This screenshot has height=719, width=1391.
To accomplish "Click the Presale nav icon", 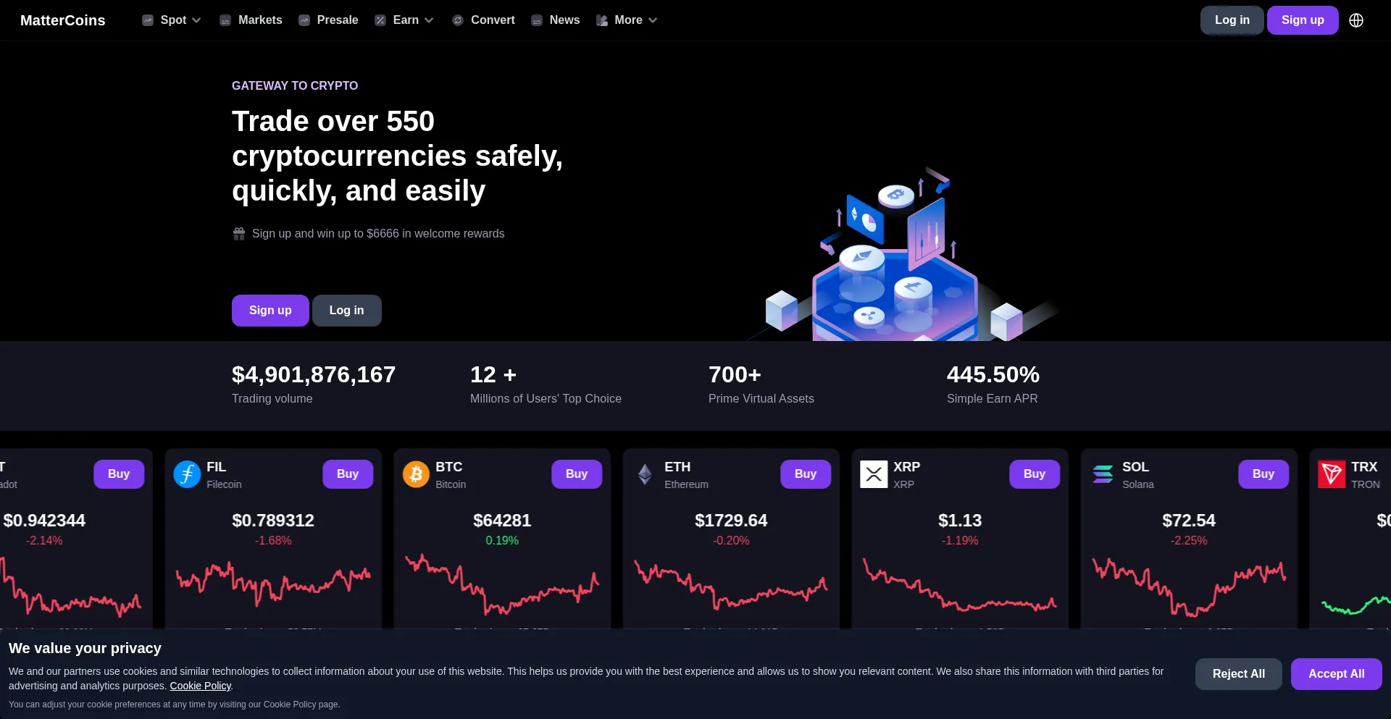I will tap(304, 20).
